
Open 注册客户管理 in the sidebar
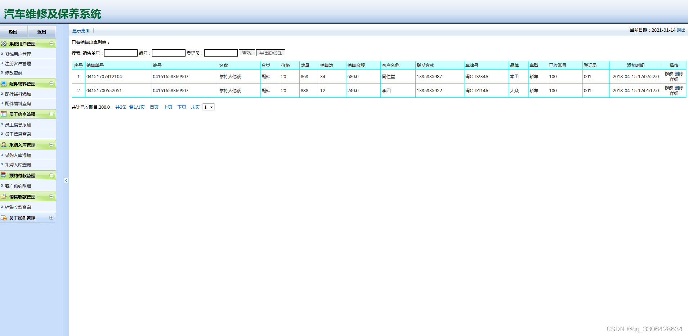tap(18, 64)
